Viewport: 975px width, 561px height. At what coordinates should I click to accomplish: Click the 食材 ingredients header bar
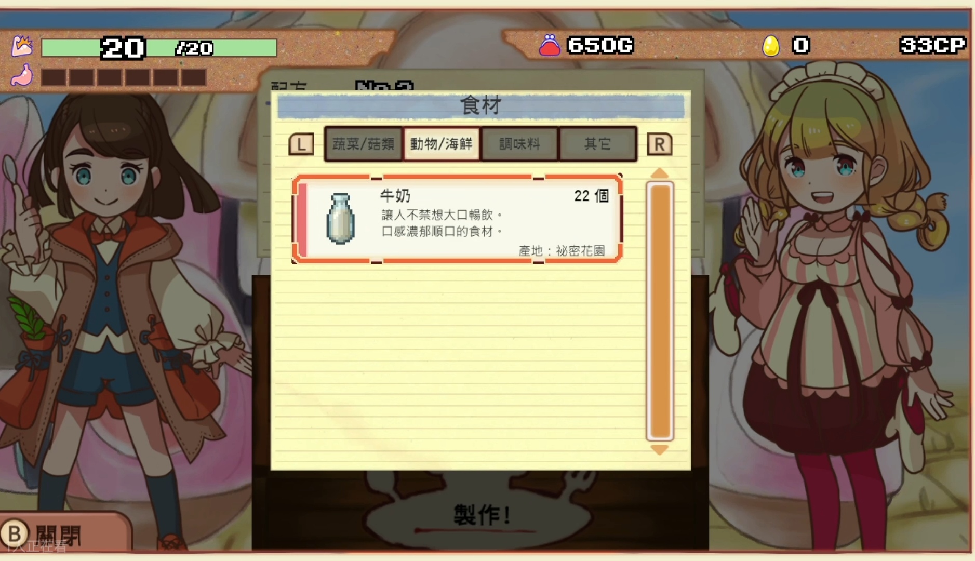(x=481, y=106)
